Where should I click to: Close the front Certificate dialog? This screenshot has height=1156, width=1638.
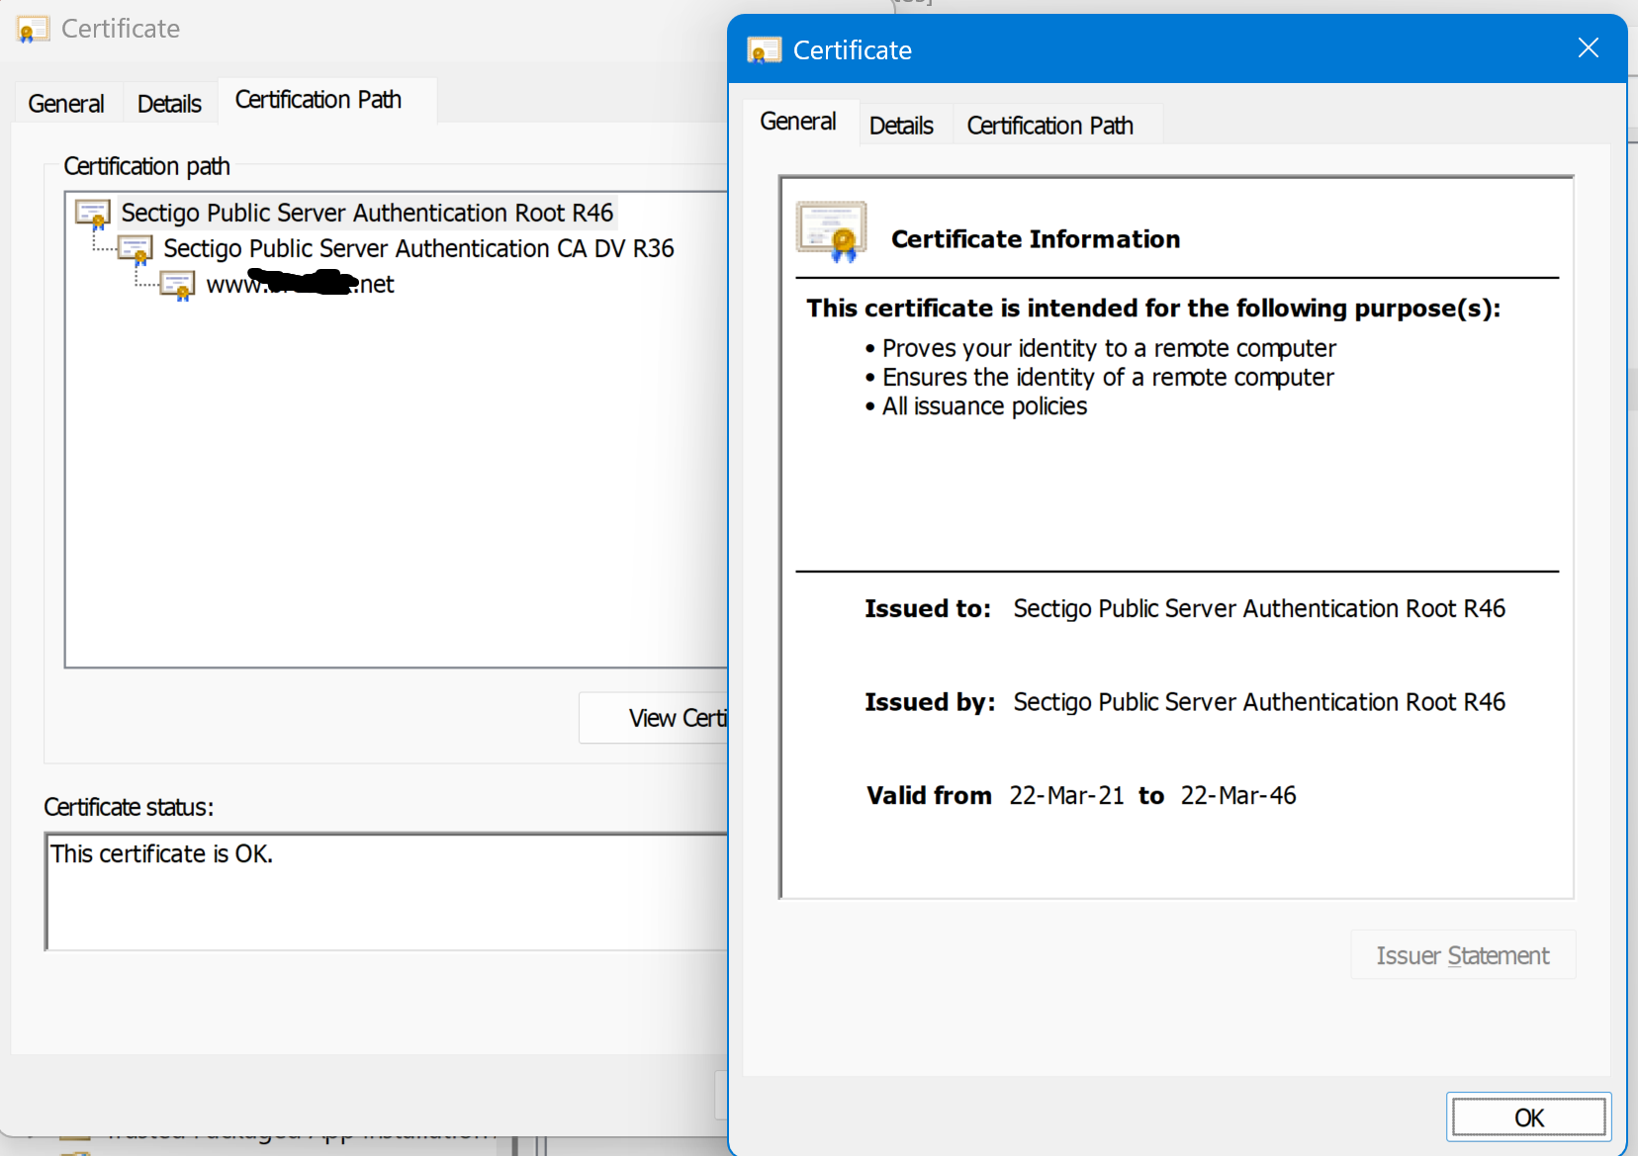click(x=1588, y=48)
